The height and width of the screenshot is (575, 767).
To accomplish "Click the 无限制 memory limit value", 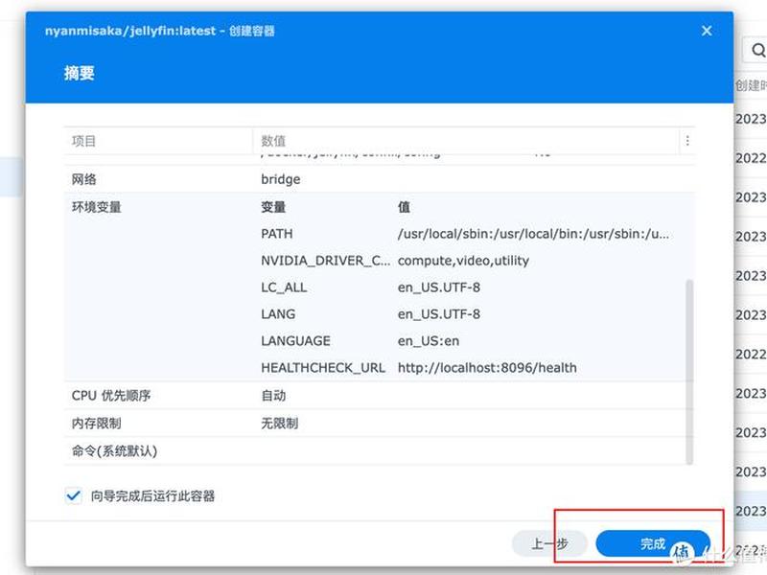I will coord(279,424).
